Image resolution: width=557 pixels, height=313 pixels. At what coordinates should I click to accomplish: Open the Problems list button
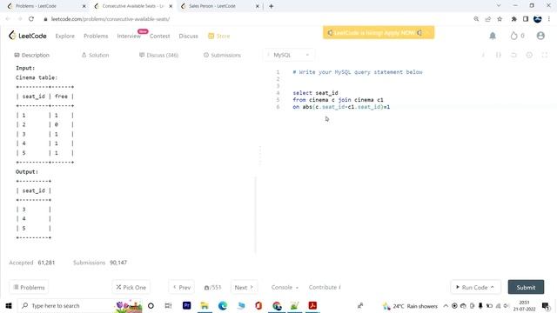(x=29, y=287)
